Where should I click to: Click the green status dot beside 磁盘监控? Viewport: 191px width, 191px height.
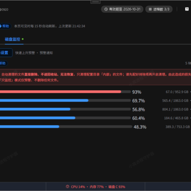pyautogui.click(x=22, y=39)
